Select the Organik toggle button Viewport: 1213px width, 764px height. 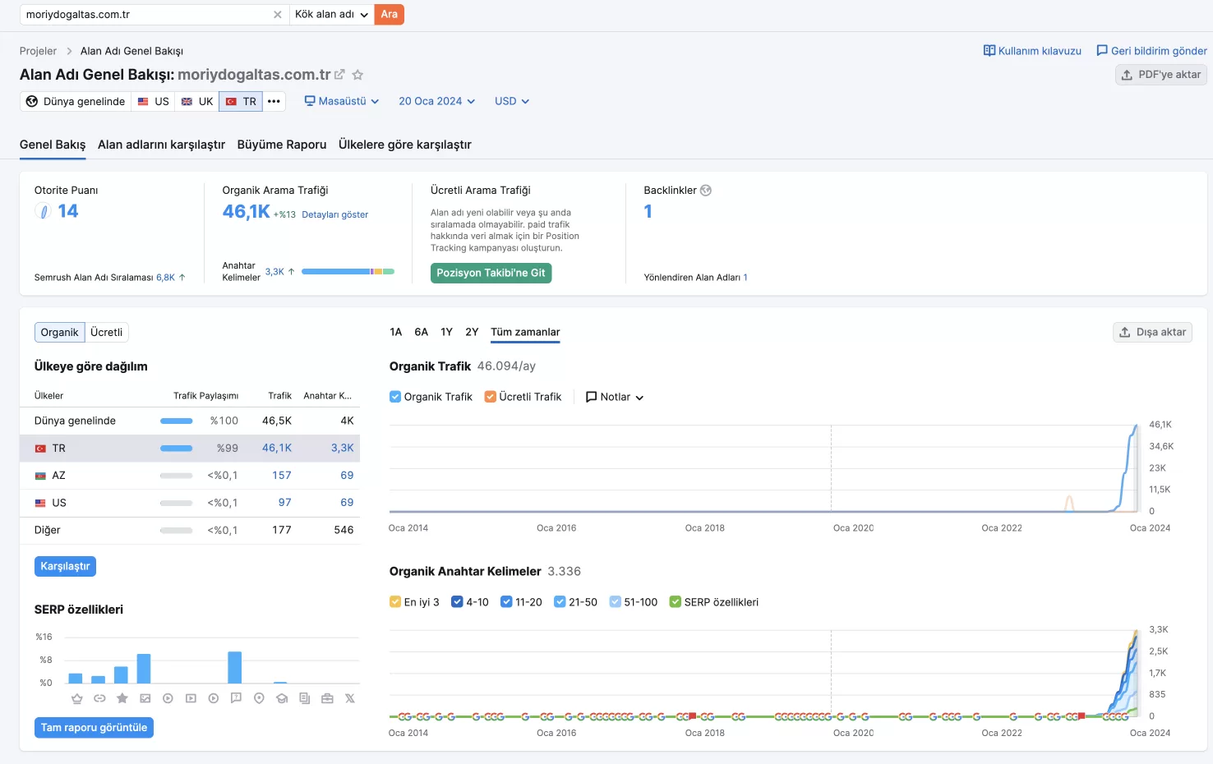tap(60, 333)
